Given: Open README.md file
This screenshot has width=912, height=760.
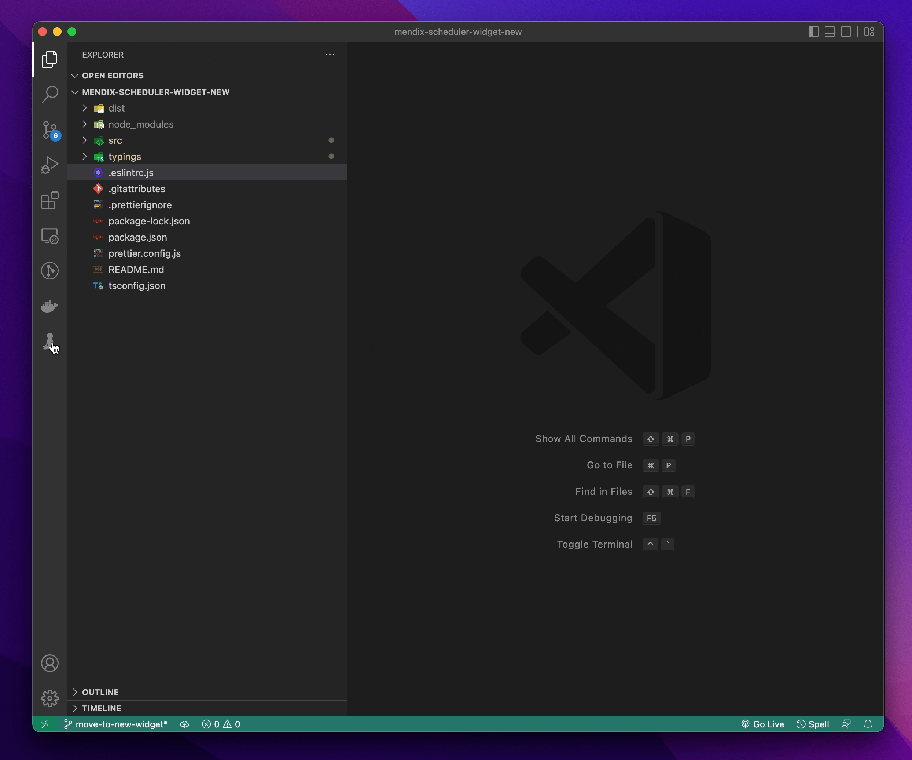Looking at the screenshot, I should (x=136, y=269).
